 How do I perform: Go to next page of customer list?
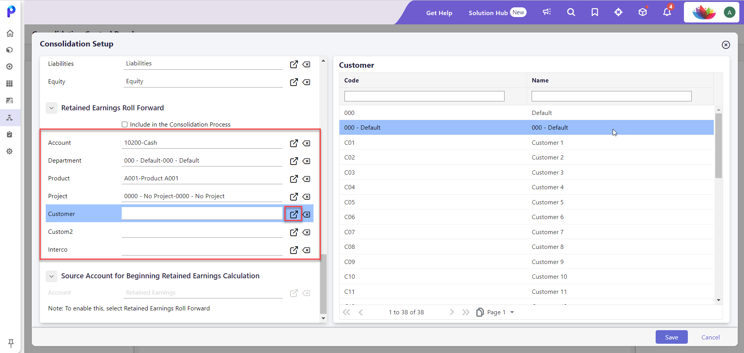[451, 312]
